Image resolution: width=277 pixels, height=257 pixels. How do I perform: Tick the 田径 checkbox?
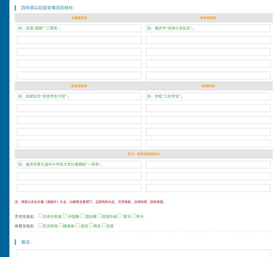point(77,225)
